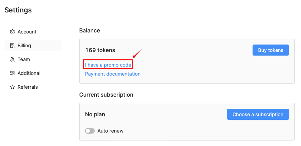Click the Referrals star icon
Image resolution: width=301 pixels, height=146 pixels.
[x=12, y=87]
